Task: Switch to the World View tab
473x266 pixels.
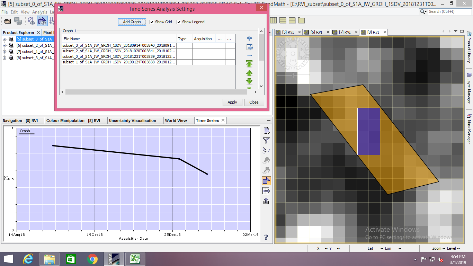Action: pyautogui.click(x=179, y=121)
